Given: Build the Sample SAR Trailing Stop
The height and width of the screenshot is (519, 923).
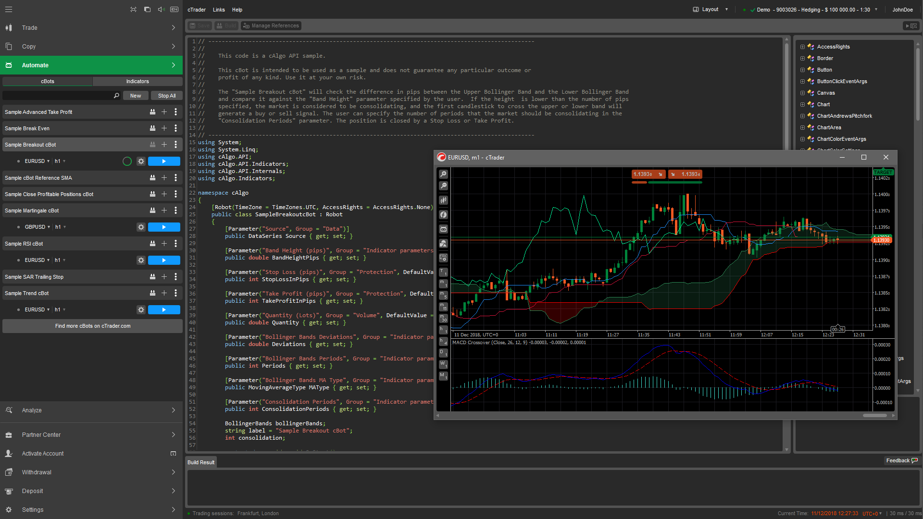Looking at the screenshot, I should click(152, 277).
